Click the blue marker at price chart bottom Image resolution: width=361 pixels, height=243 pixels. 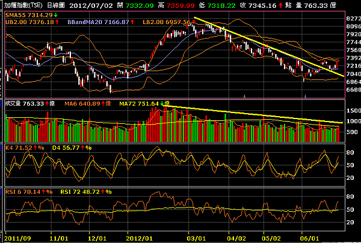[306, 96]
